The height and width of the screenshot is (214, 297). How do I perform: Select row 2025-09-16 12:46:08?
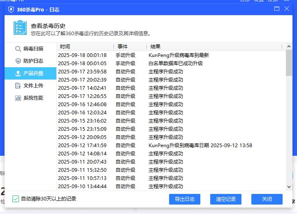pos(171,105)
